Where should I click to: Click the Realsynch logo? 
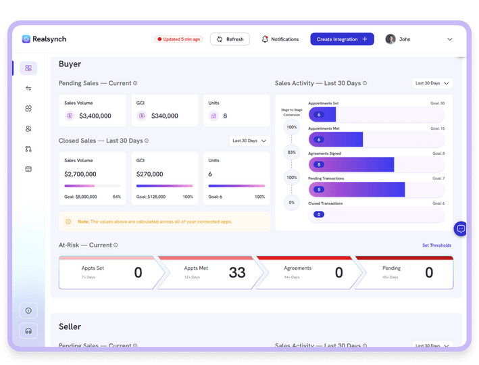point(44,39)
